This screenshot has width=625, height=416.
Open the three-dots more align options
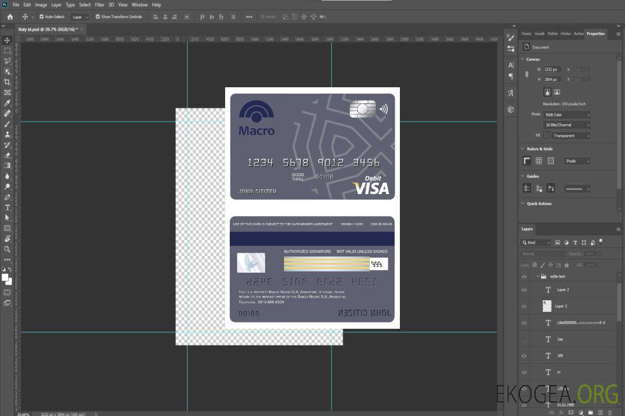249,17
